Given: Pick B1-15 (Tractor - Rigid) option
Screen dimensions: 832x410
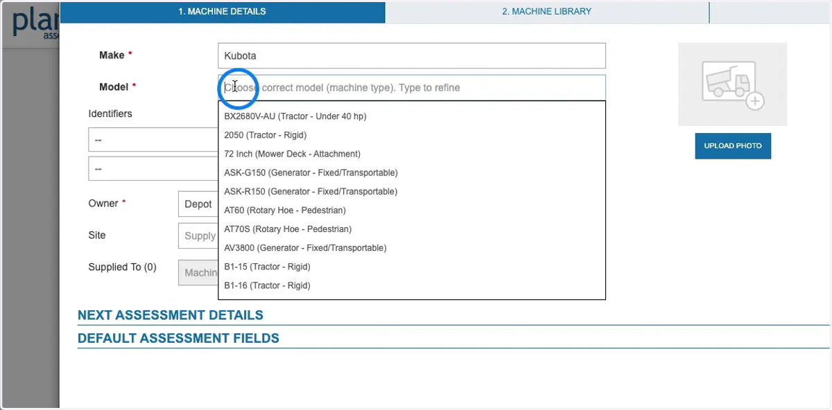Looking at the screenshot, I should (x=412, y=266).
